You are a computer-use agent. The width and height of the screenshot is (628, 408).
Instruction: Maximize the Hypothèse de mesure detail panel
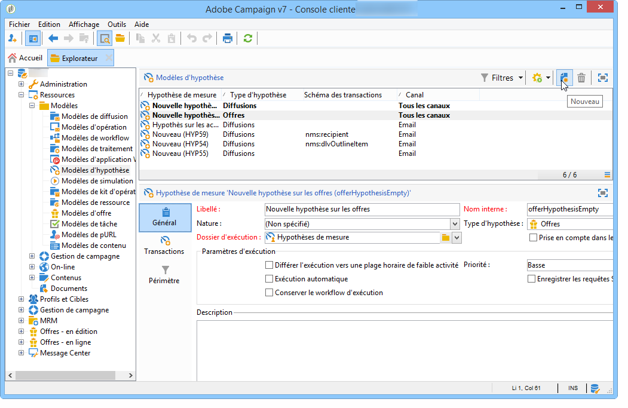(603, 193)
